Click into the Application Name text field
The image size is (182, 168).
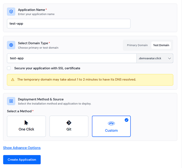(x=68, y=24)
